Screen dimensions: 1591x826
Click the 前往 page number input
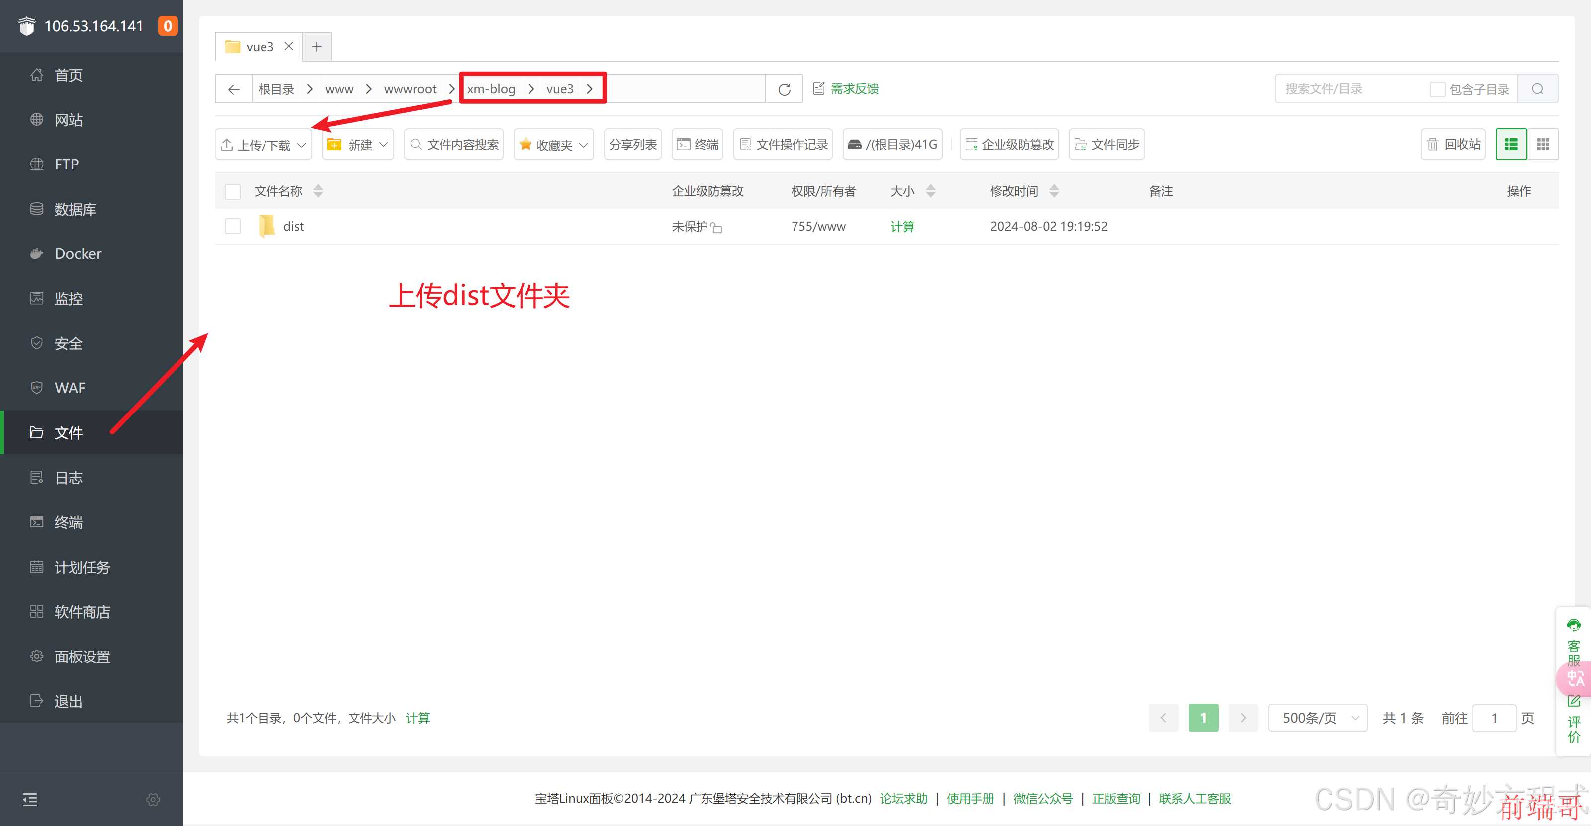pos(1494,718)
